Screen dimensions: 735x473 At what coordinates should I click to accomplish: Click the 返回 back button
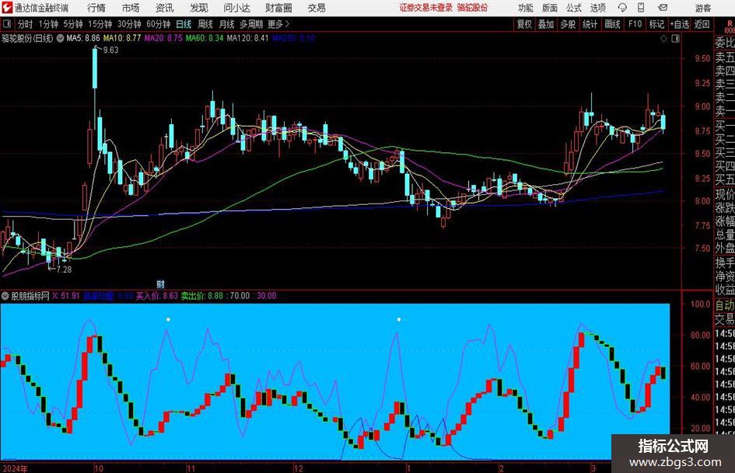(702, 24)
